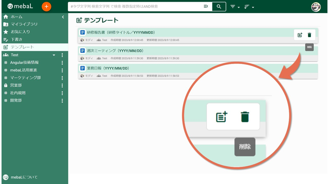Expand the Test group dropdown arrow

click(54, 55)
